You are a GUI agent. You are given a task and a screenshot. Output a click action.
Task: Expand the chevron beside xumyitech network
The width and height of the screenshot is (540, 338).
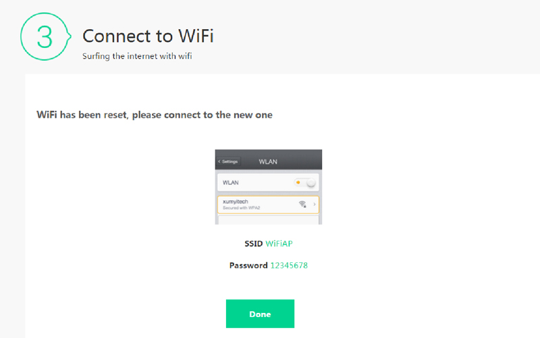315,204
